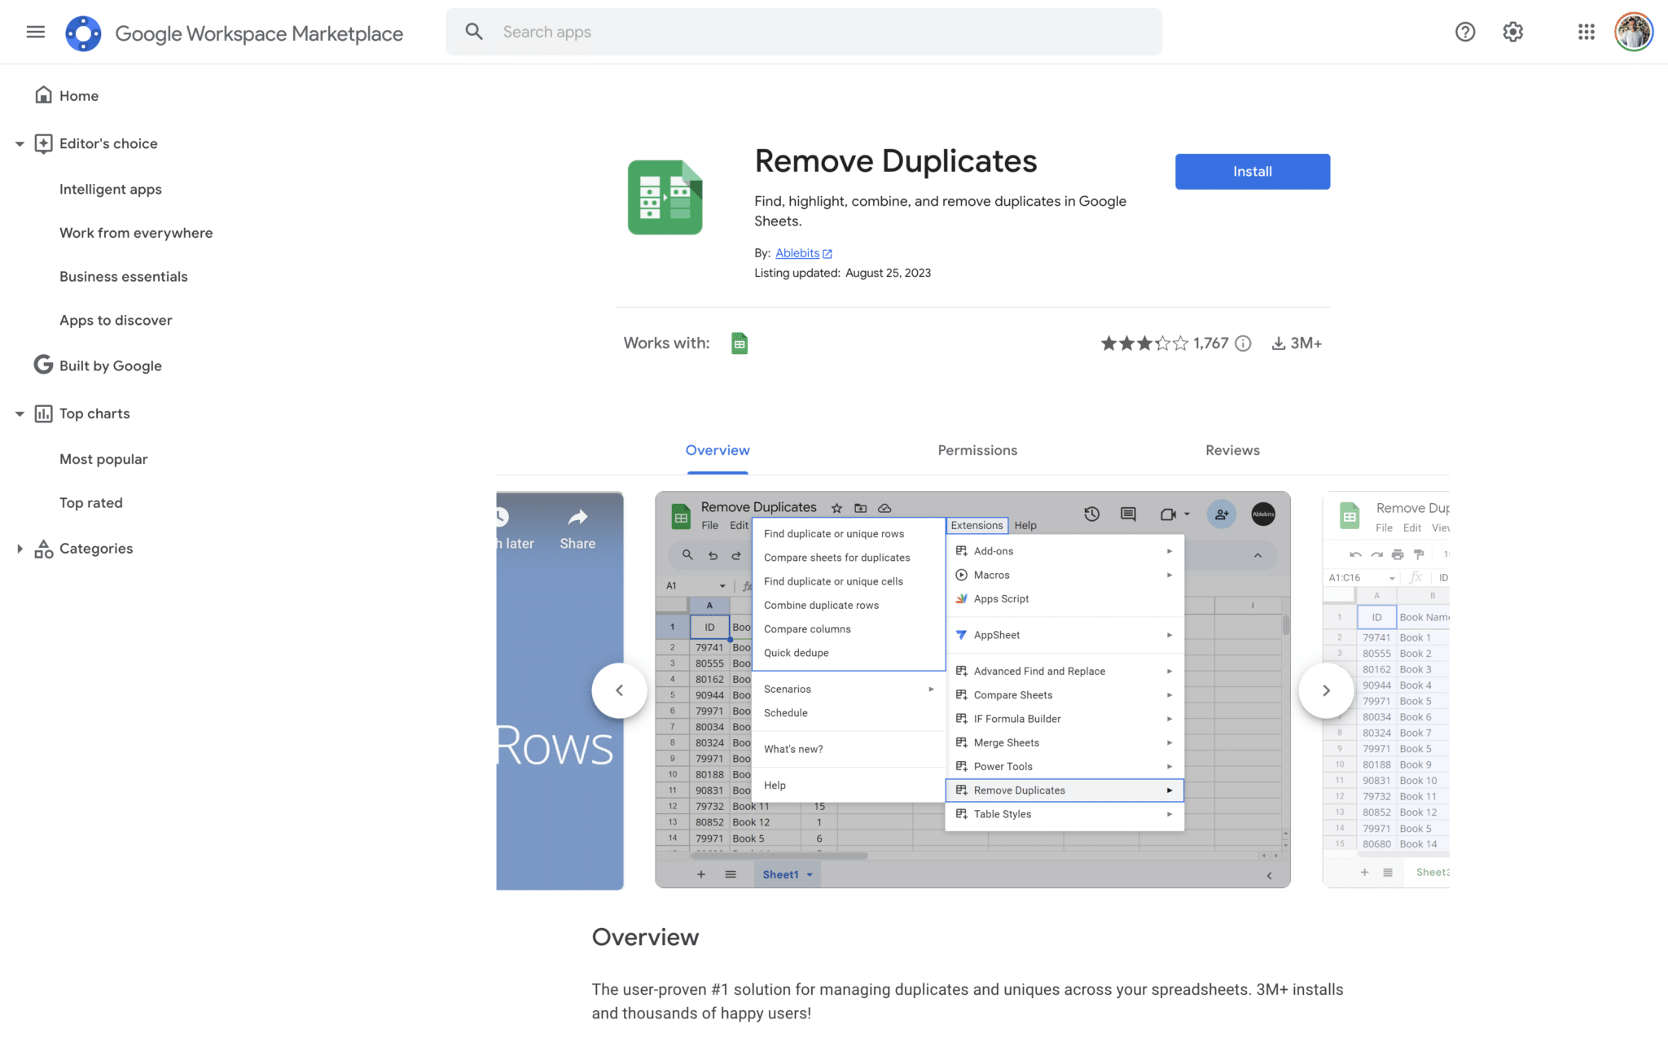This screenshot has height=1042, width=1668.
Task: Click the search magnifier icon
Action: click(x=474, y=32)
